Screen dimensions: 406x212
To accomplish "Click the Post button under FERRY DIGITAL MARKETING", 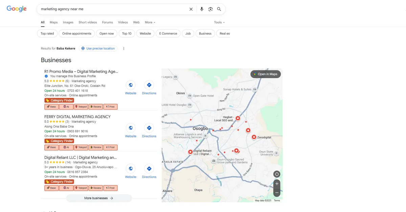I will click(110, 147).
